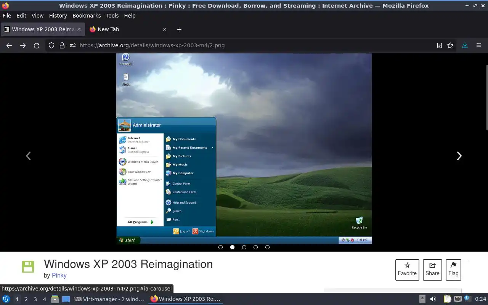Open uploader Pinky's profile link
Viewport: 488px width, 305px height.
59,275
